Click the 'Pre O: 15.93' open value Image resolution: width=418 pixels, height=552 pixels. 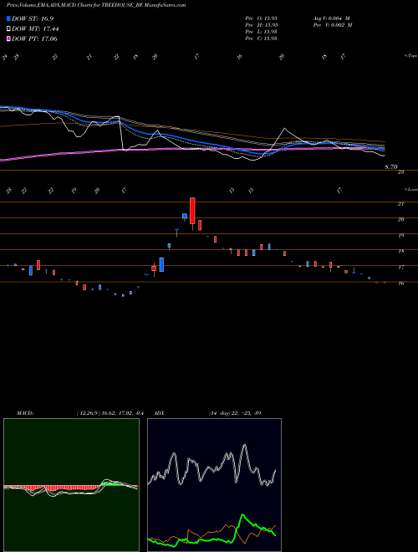[262, 18]
